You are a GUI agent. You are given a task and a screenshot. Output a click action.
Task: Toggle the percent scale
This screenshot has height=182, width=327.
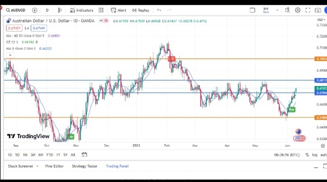[x=307, y=155]
